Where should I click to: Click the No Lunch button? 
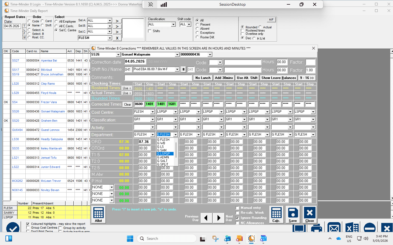pos(203,78)
